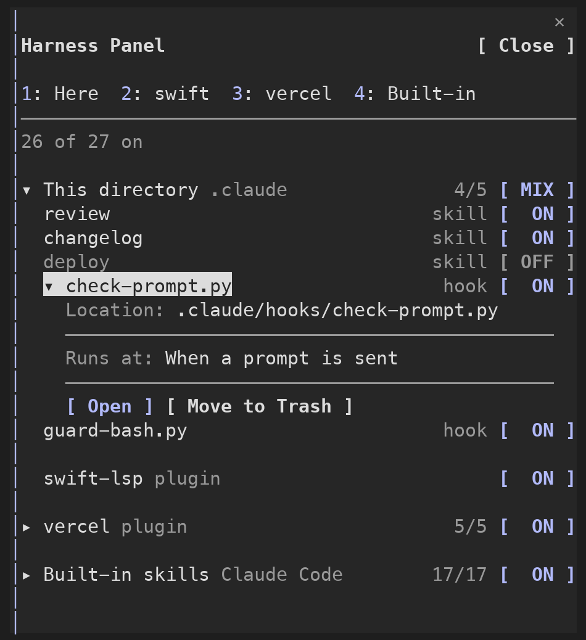Image resolution: width=586 pixels, height=640 pixels.
Task: Select the deploy skill row
Action: 308,262
